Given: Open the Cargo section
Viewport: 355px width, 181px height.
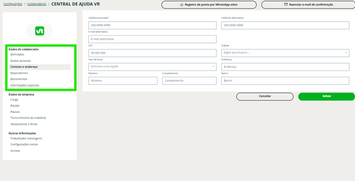Looking at the screenshot, I should point(14,100).
